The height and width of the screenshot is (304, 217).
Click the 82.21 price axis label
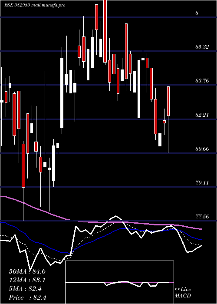(x=202, y=115)
